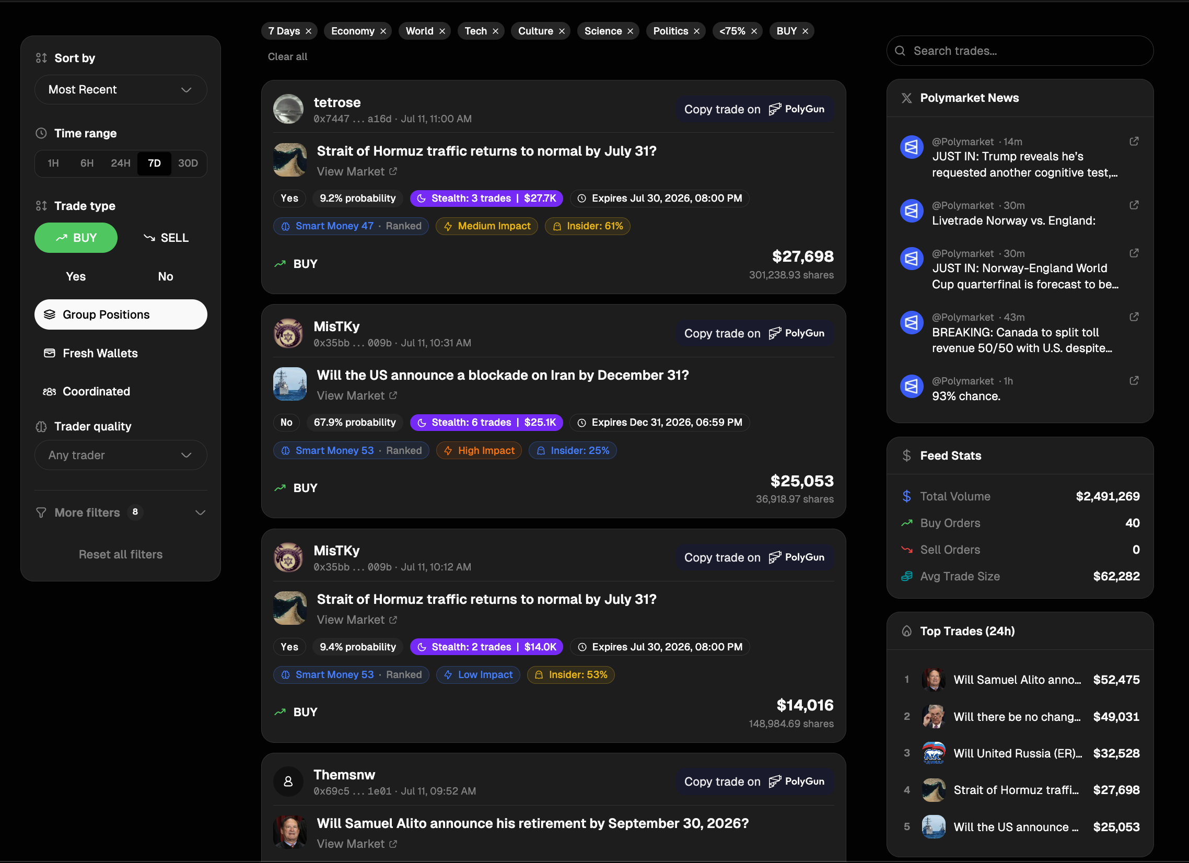View Market for MisTKy Hormuz trade
The image size is (1189, 863).
coord(357,620)
